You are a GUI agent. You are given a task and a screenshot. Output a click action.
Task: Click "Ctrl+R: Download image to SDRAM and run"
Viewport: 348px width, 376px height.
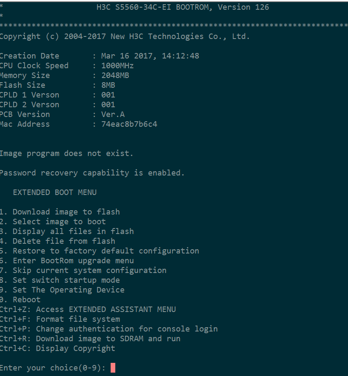pyautogui.click(x=90, y=339)
